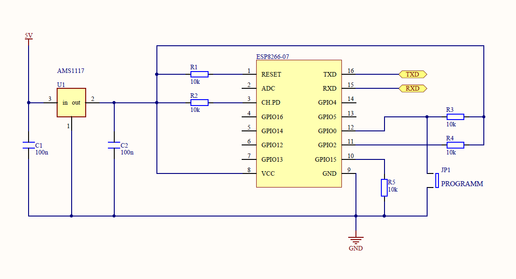Click the C2 capacitor symbol
This screenshot has height=279, width=516.
click(114, 145)
